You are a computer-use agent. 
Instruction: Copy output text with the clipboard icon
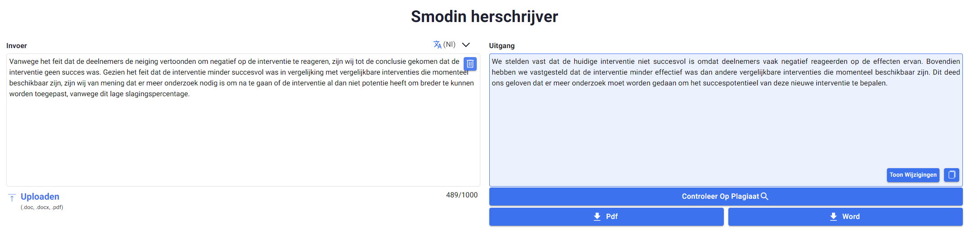pyautogui.click(x=952, y=175)
